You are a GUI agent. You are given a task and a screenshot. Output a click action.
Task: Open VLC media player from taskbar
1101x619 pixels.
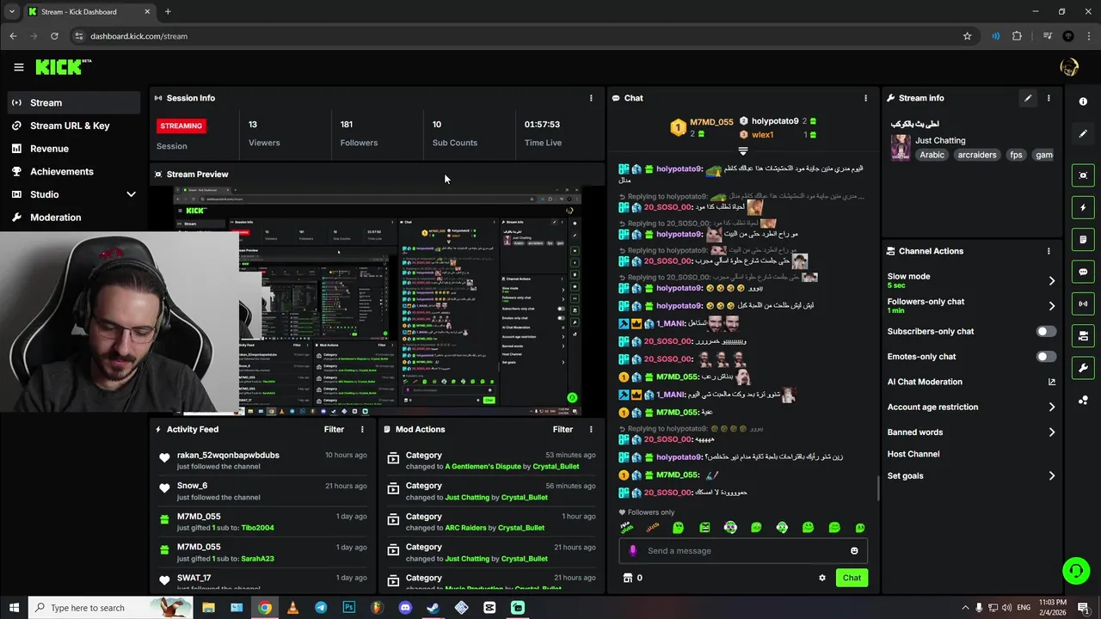[x=292, y=608]
